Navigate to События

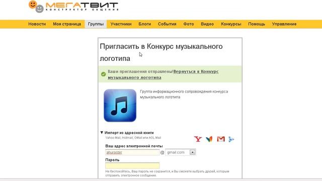click(x=167, y=24)
